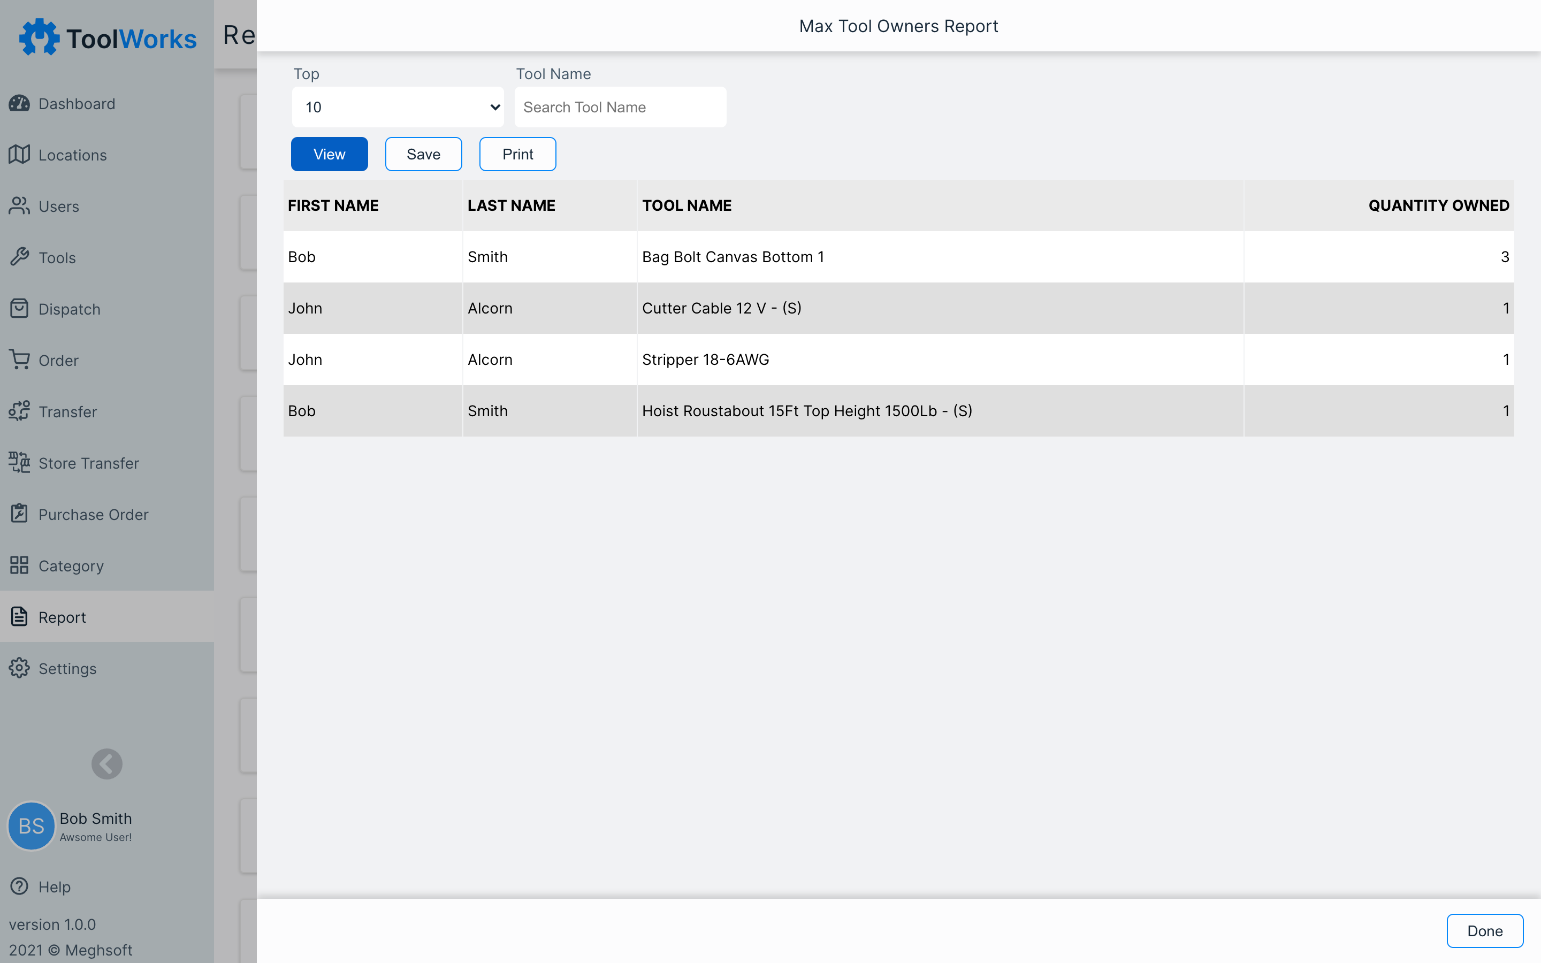Select the Report menu item

point(62,616)
